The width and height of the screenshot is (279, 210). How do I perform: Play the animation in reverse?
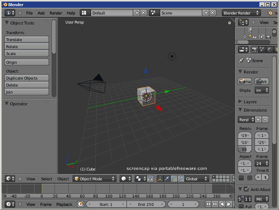pyautogui.click(x=222, y=204)
